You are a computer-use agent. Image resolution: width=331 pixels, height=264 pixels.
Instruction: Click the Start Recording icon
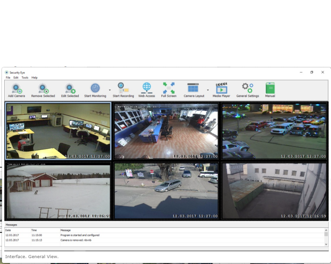pyautogui.click(x=123, y=88)
